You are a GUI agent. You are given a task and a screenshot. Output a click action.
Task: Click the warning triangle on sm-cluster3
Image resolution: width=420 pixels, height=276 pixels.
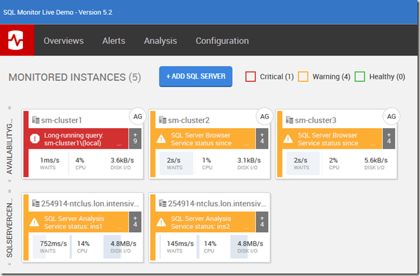[288, 139]
